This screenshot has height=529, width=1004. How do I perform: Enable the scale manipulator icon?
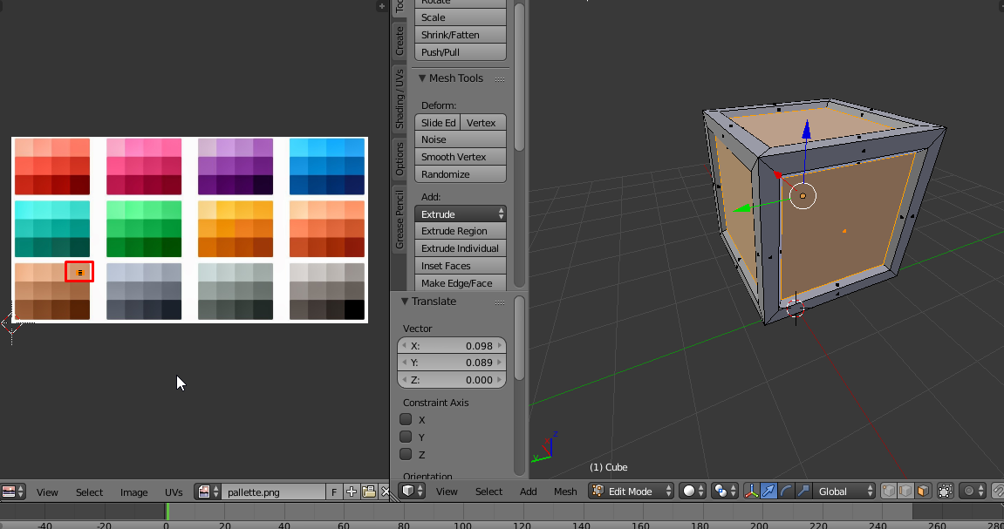pos(803,491)
